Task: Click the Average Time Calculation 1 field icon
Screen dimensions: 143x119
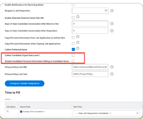Action: coord(21,111)
